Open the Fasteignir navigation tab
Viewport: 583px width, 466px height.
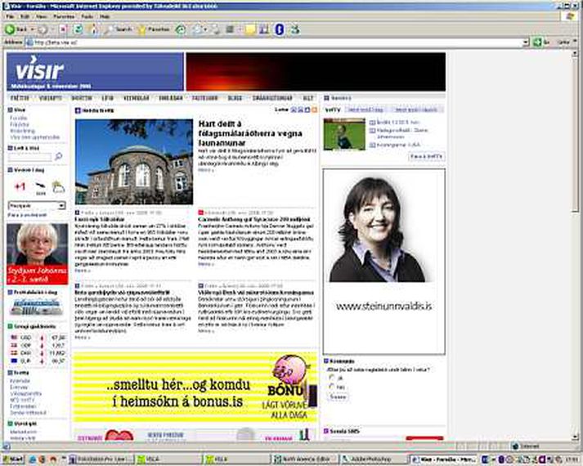pos(205,98)
